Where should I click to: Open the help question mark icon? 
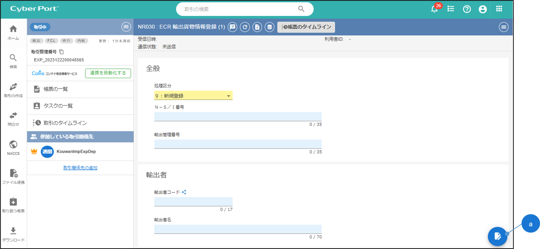click(467, 9)
